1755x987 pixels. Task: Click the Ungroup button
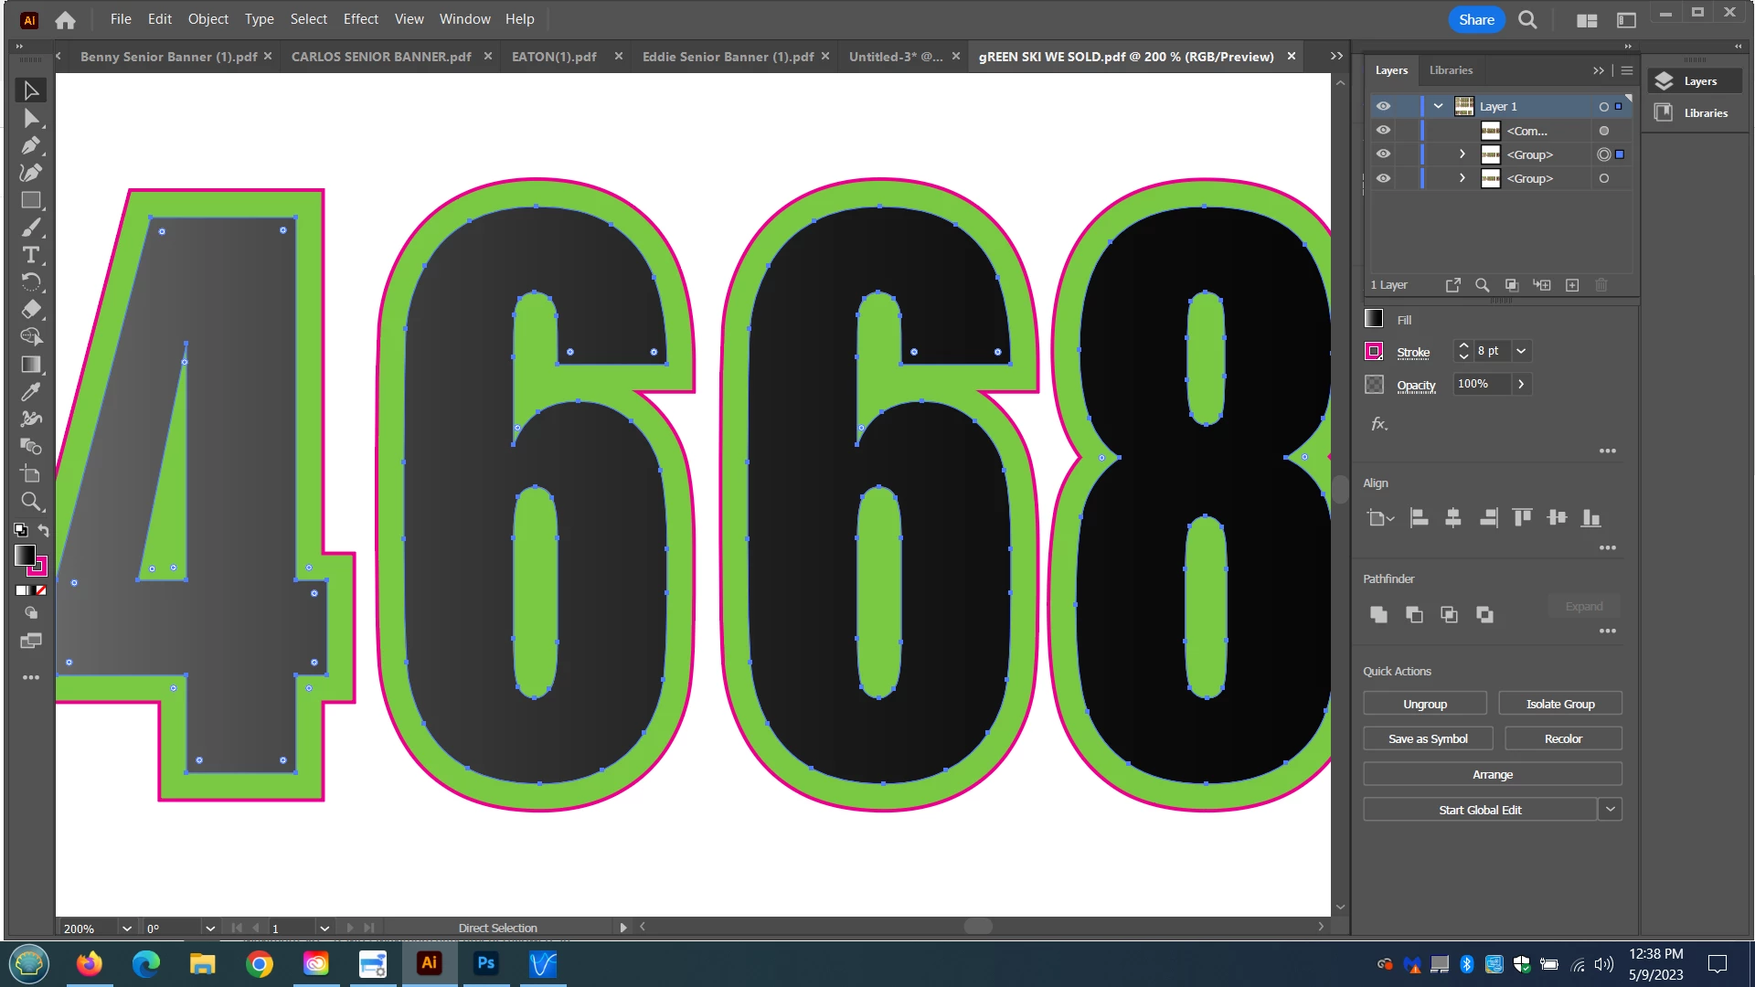click(x=1424, y=704)
